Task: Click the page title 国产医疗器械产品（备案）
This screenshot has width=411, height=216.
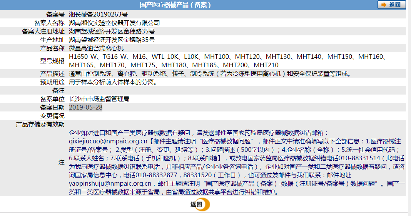Action: click(x=175, y=5)
